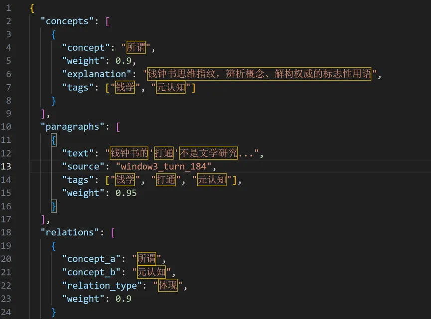Screen dimensions: 431x319
Task: Click the 元认知 value on line 21
Action: (x=151, y=272)
